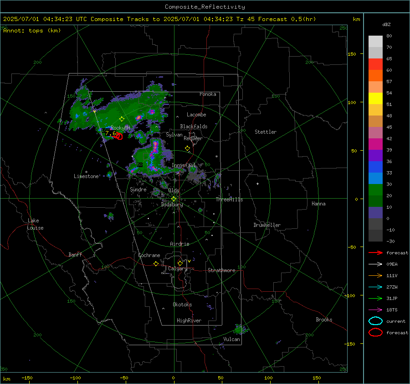Click the Airdrie city label
410x384 pixels.
point(179,244)
